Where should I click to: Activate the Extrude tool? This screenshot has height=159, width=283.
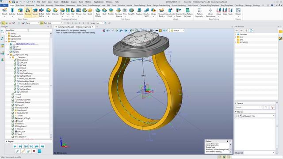pos(20,12)
